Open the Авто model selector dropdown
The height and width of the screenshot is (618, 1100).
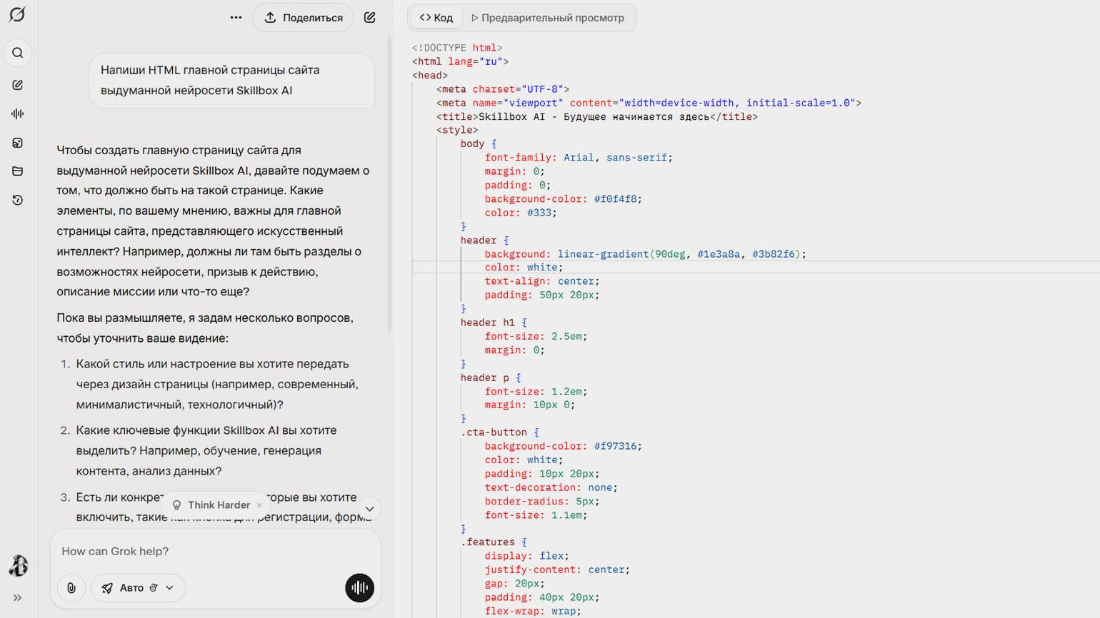138,588
